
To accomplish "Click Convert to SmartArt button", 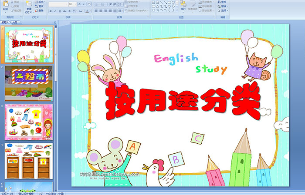I will pos(136,10).
